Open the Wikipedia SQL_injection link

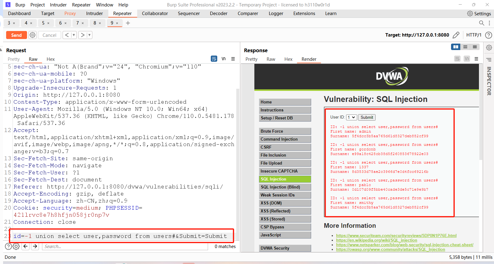click(x=376, y=240)
